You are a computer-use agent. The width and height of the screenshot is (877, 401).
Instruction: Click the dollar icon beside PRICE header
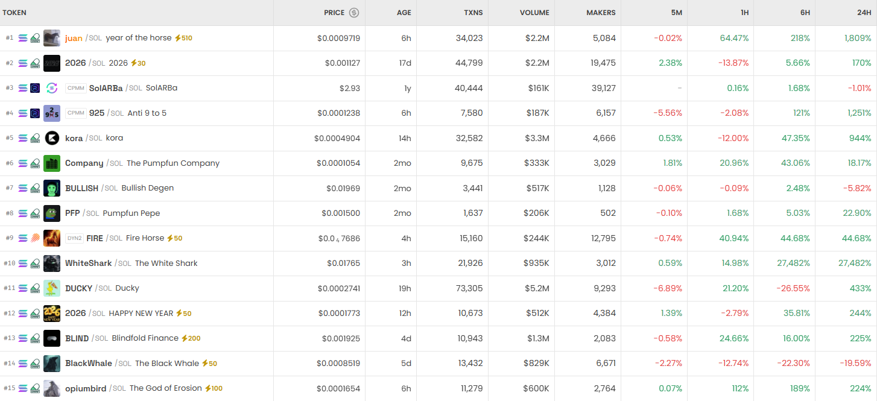(x=354, y=13)
